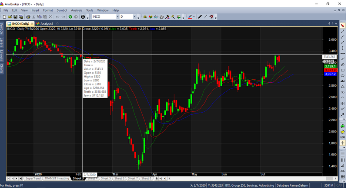This screenshot has height=188, width=348.
Task: Switch to TRANSIT Investing sheet tab
Action: click(x=57, y=178)
